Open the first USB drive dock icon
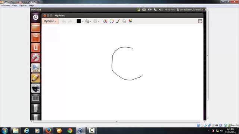 pos(35,108)
